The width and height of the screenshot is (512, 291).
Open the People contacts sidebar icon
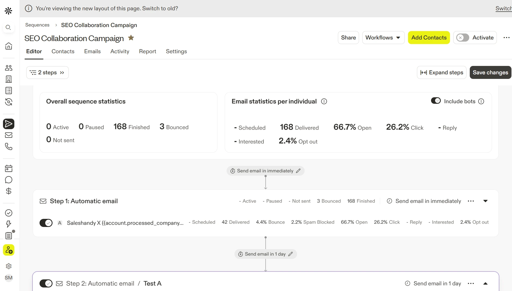coord(9,68)
